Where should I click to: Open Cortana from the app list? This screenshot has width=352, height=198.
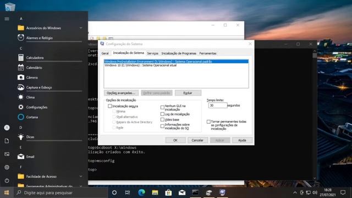click(50, 117)
